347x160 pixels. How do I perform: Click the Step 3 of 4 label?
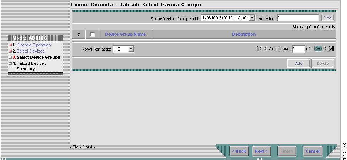(x=82, y=147)
